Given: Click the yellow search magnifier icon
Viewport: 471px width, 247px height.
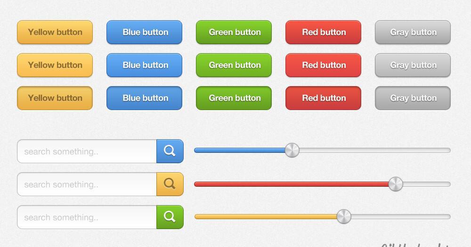Looking at the screenshot, I should (x=170, y=184).
